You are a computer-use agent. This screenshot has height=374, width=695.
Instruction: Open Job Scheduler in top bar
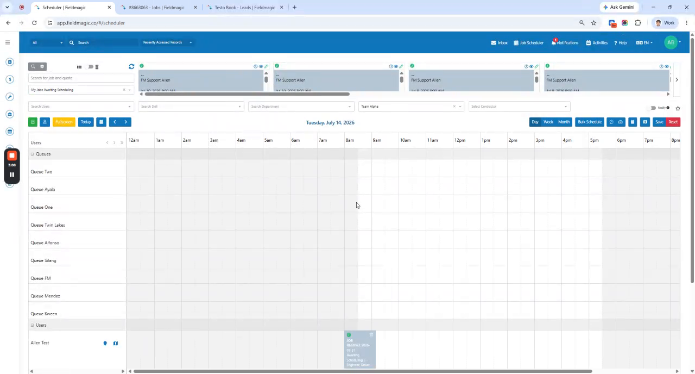tap(528, 42)
